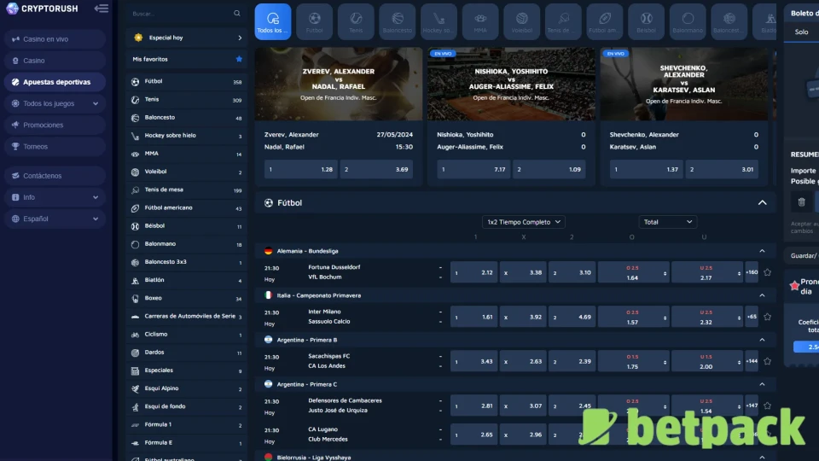Collapse the sidebar with the menu icon
This screenshot has width=819, height=461.
pos(102,9)
